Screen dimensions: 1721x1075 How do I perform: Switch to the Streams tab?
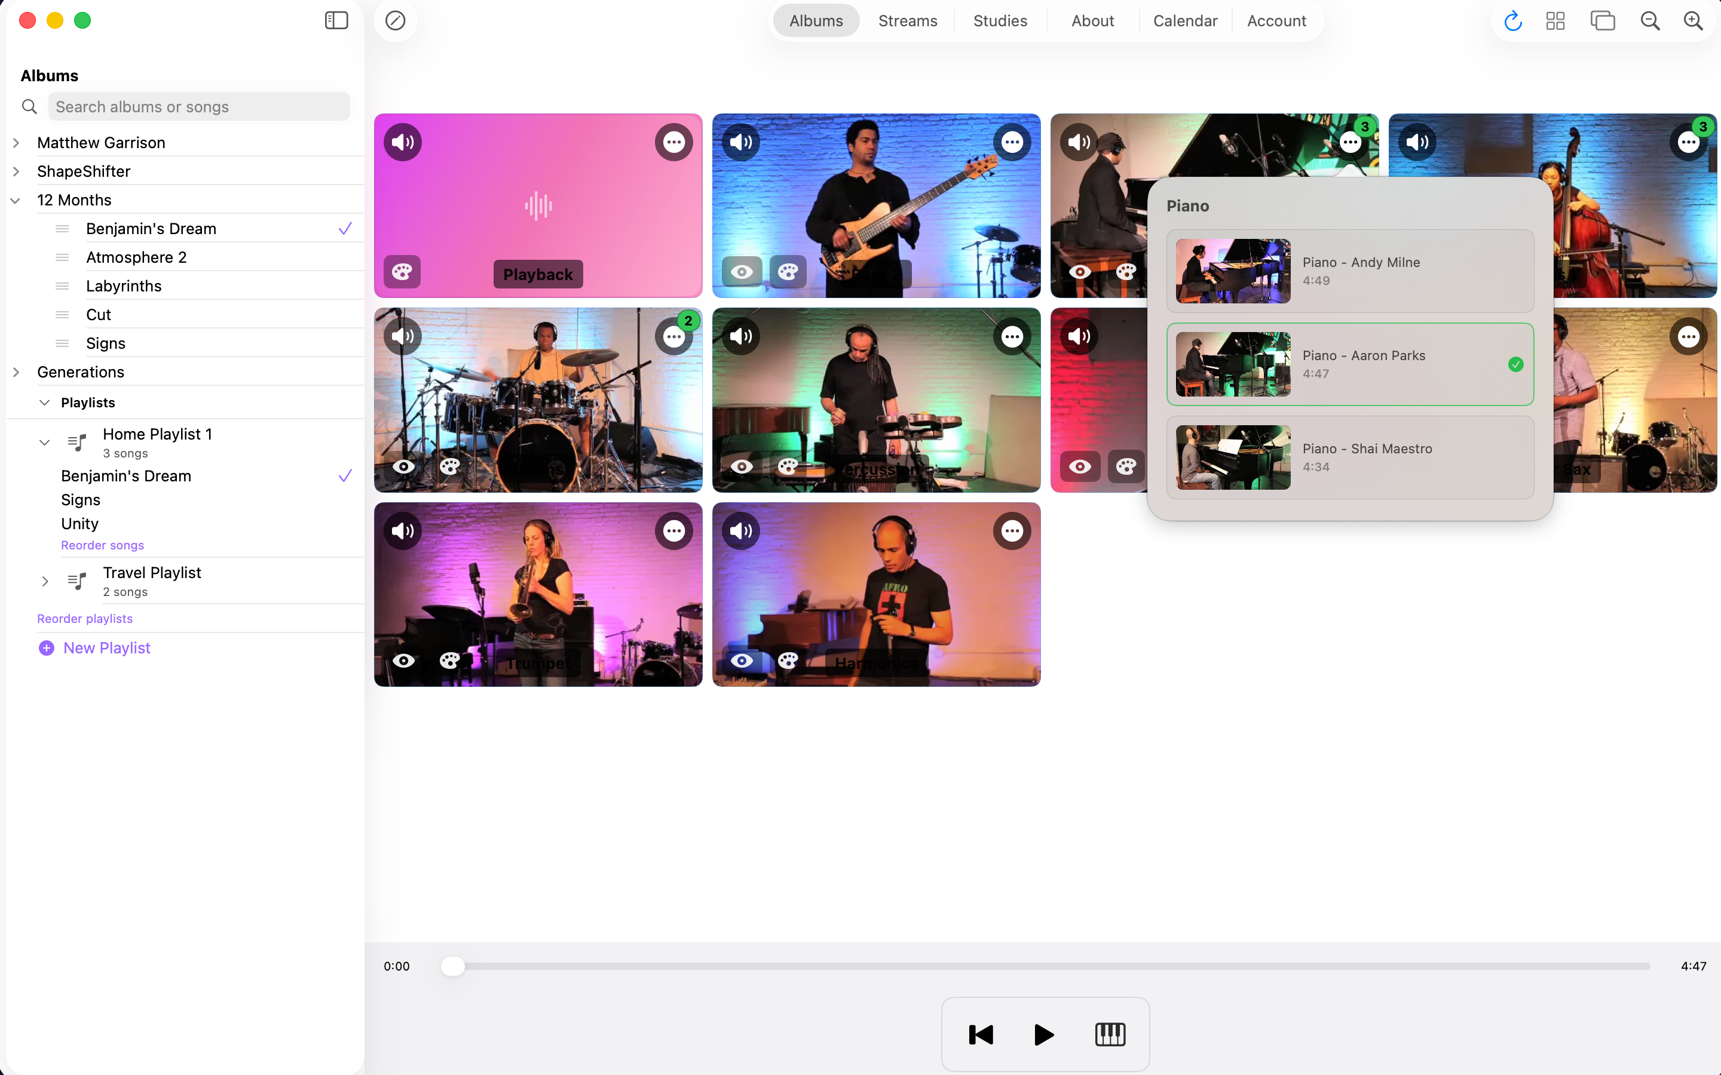point(908,21)
